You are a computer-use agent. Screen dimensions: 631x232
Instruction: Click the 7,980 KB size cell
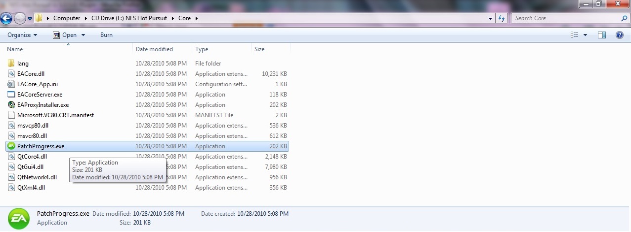click(x=276, y=167)
